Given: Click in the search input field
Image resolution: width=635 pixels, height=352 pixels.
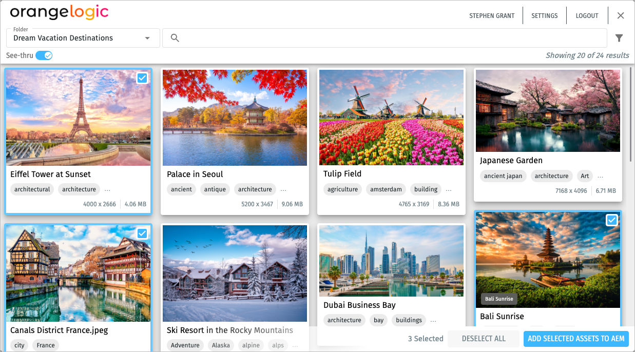Looking at the screenshot, I should (x=384, y=38).
